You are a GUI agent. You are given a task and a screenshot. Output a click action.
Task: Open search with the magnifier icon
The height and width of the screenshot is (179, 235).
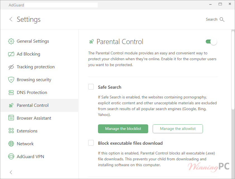click(x=222, y=19)
